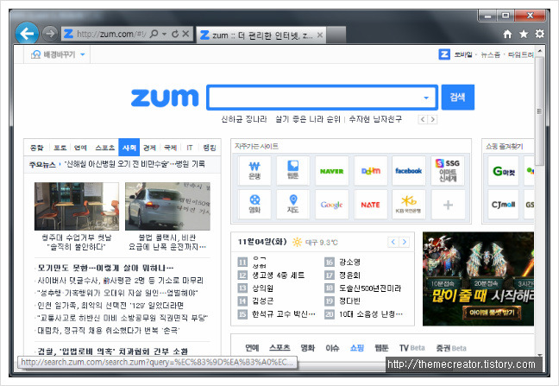Click the address bar Refresh icon
The height and width of the screenshot is (386, 559).
[x=175, y=34]
